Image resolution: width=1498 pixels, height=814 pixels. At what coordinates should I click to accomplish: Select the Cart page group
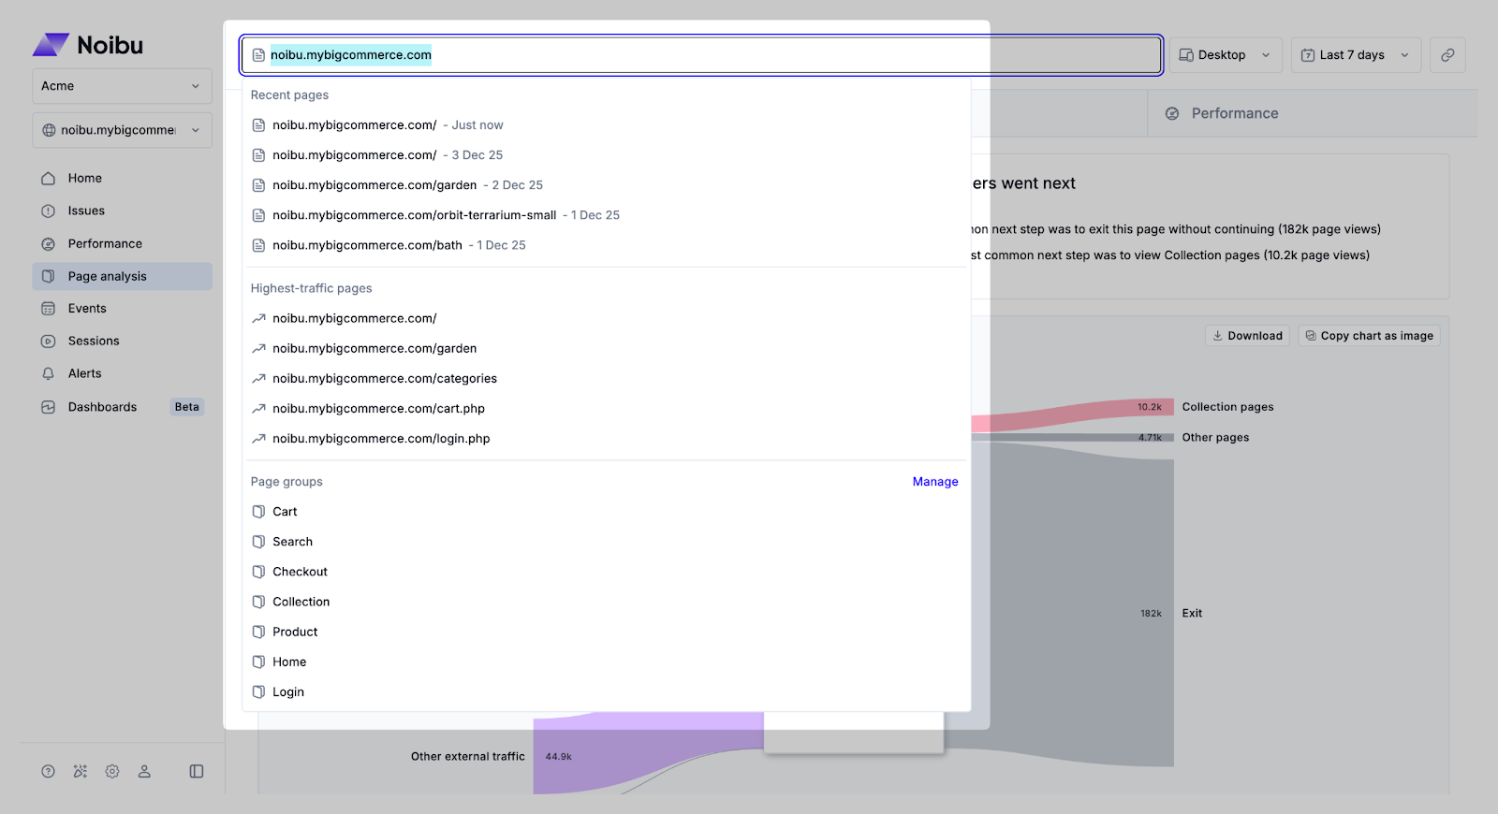607,512
